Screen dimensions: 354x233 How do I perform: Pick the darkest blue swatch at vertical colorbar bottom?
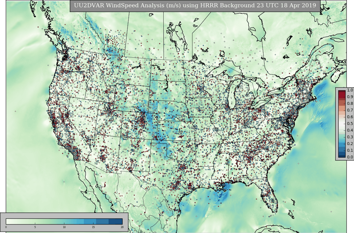tap(342, 156)
